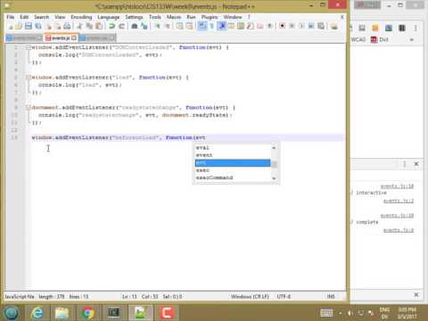This screenshot has height=321, width=428.
Task: Click the UTF-8 encoding status entry
Action: click(284, 297)
